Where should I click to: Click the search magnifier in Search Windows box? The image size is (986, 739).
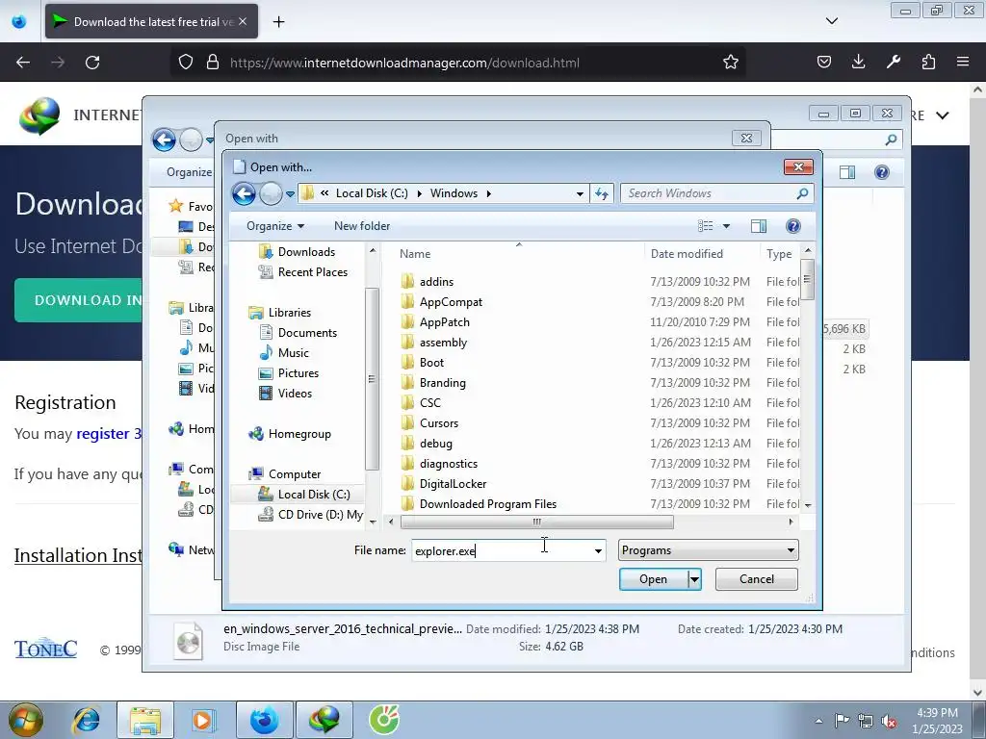802,193
